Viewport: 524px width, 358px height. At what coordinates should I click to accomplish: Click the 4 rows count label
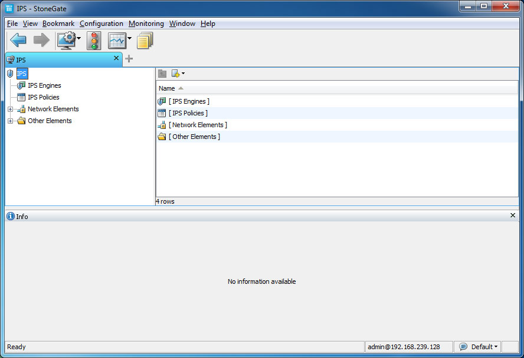click(165, 201)
